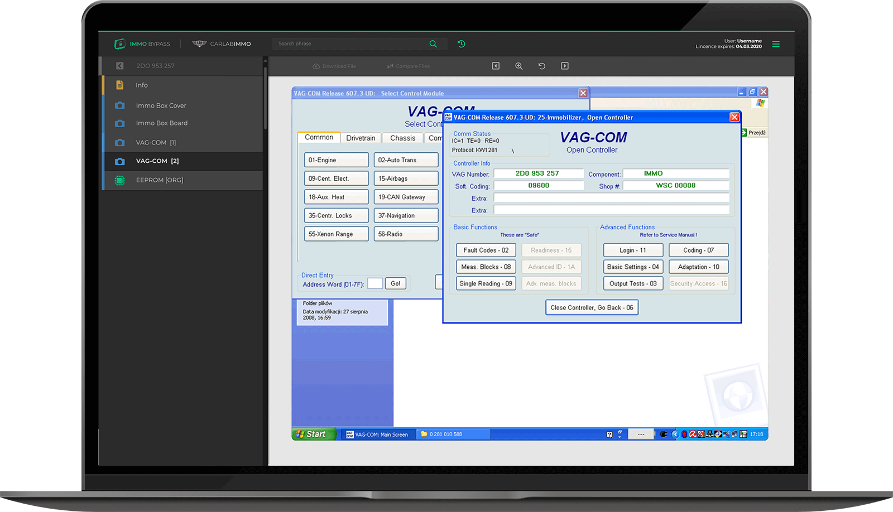Click the Component field IMMO

pyautogui.click(x=675, y=173)
